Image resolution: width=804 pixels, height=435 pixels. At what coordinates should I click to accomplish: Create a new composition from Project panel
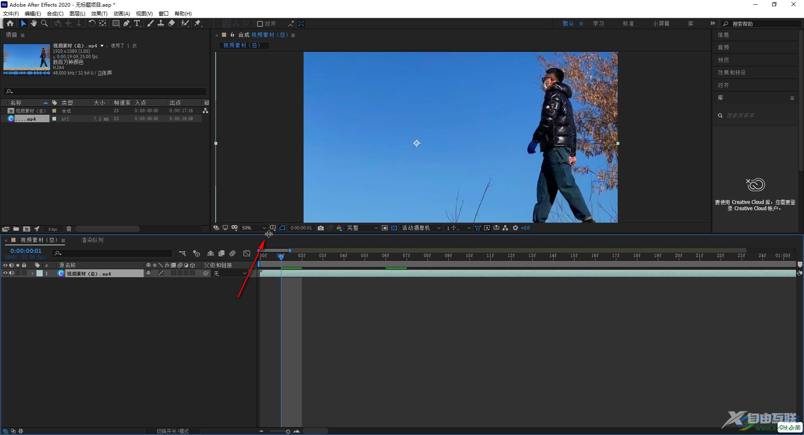(27, 229)
